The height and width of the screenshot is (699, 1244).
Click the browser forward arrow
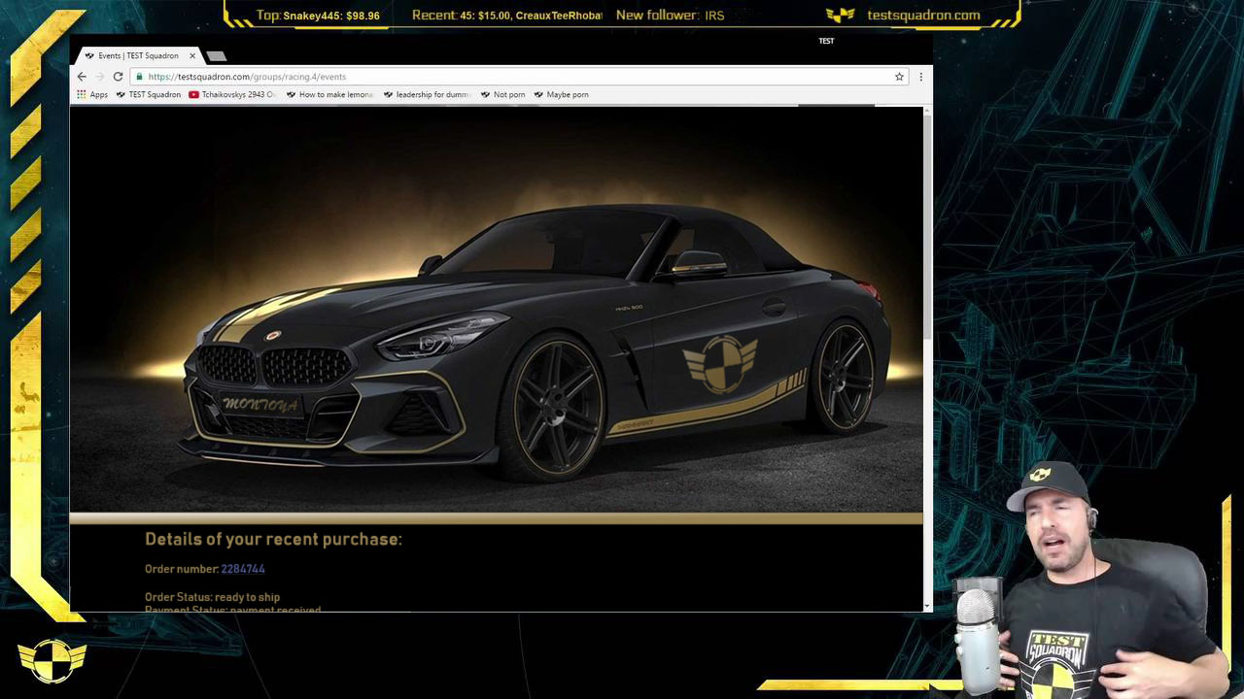click(x=99, y=77)
